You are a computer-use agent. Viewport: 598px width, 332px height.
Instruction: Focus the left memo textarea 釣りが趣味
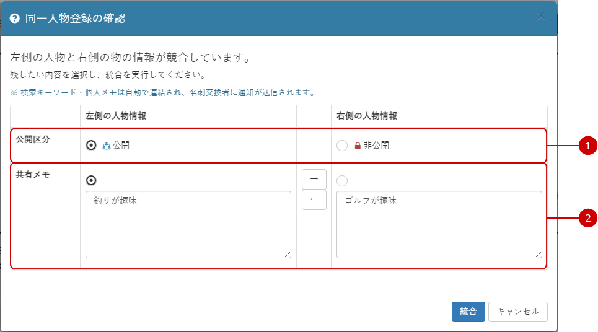(x=188, y=224)
